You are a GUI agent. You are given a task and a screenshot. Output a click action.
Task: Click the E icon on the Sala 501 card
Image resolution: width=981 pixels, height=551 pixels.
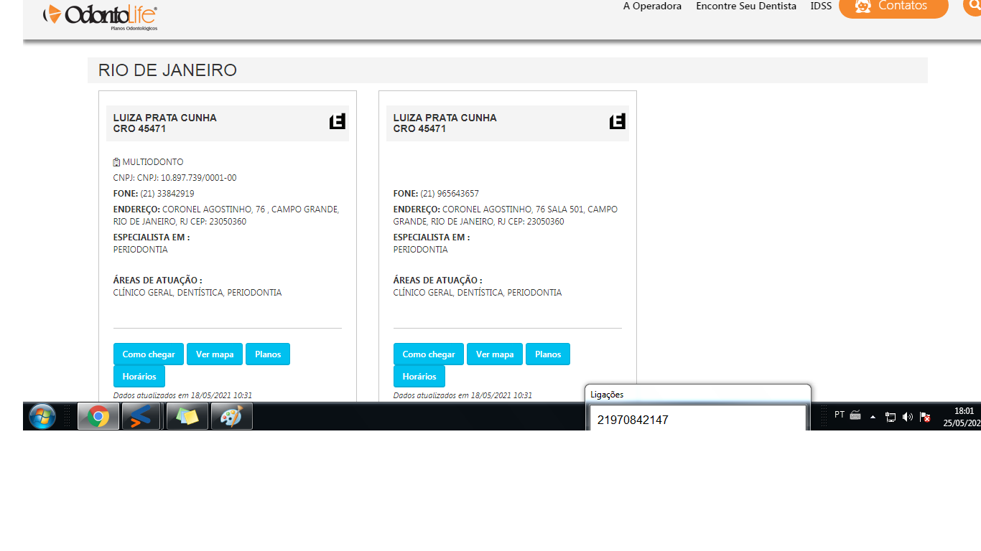click(618, 121)
